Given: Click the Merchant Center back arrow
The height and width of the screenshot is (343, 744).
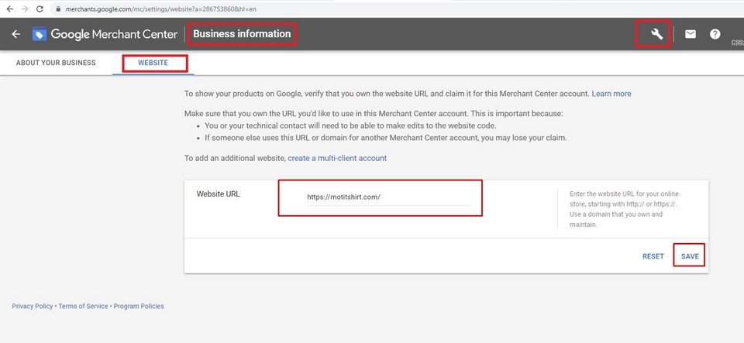Looking at the screenshot, I should (x=16, y=34).
